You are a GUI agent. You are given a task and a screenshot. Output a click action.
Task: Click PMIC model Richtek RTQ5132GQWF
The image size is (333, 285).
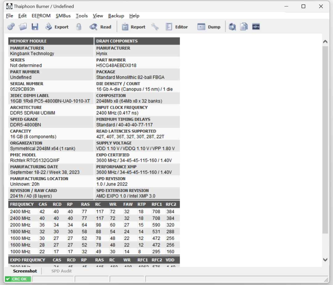(35, 161)
